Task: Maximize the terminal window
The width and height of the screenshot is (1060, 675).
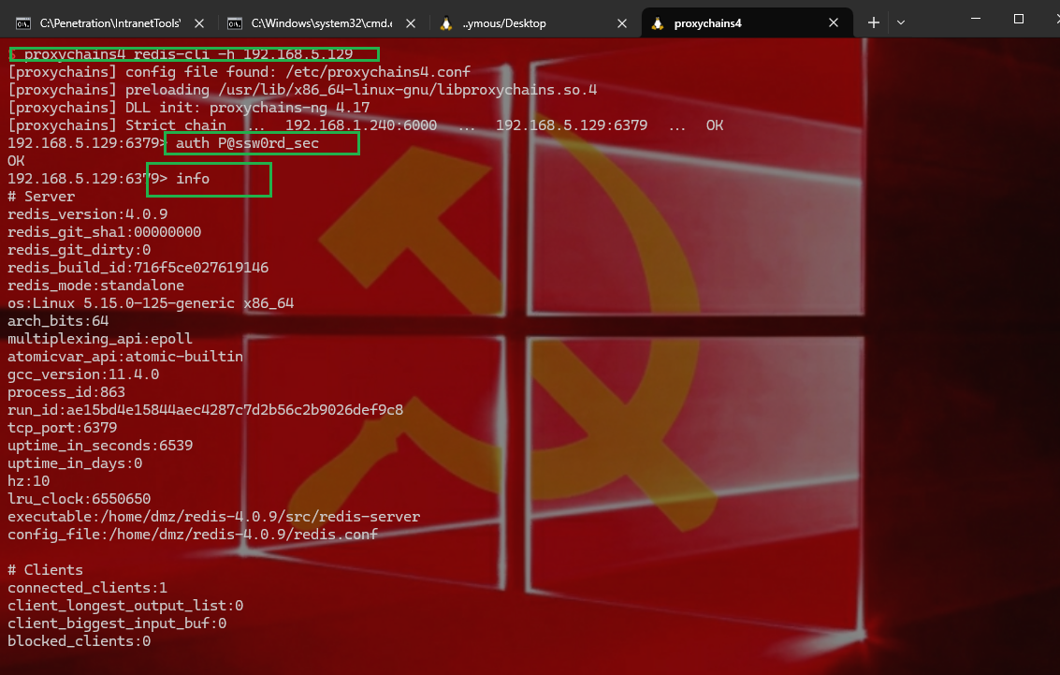Action: [1019, 19]
